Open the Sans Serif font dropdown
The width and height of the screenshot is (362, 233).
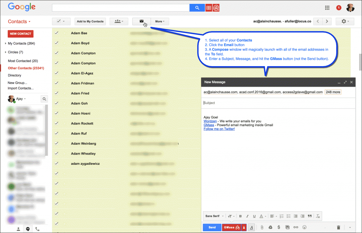212,216
